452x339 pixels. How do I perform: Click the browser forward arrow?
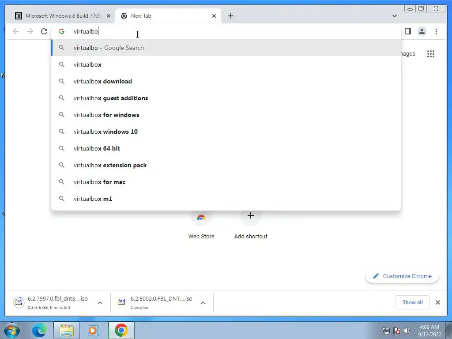coord(30,31)
